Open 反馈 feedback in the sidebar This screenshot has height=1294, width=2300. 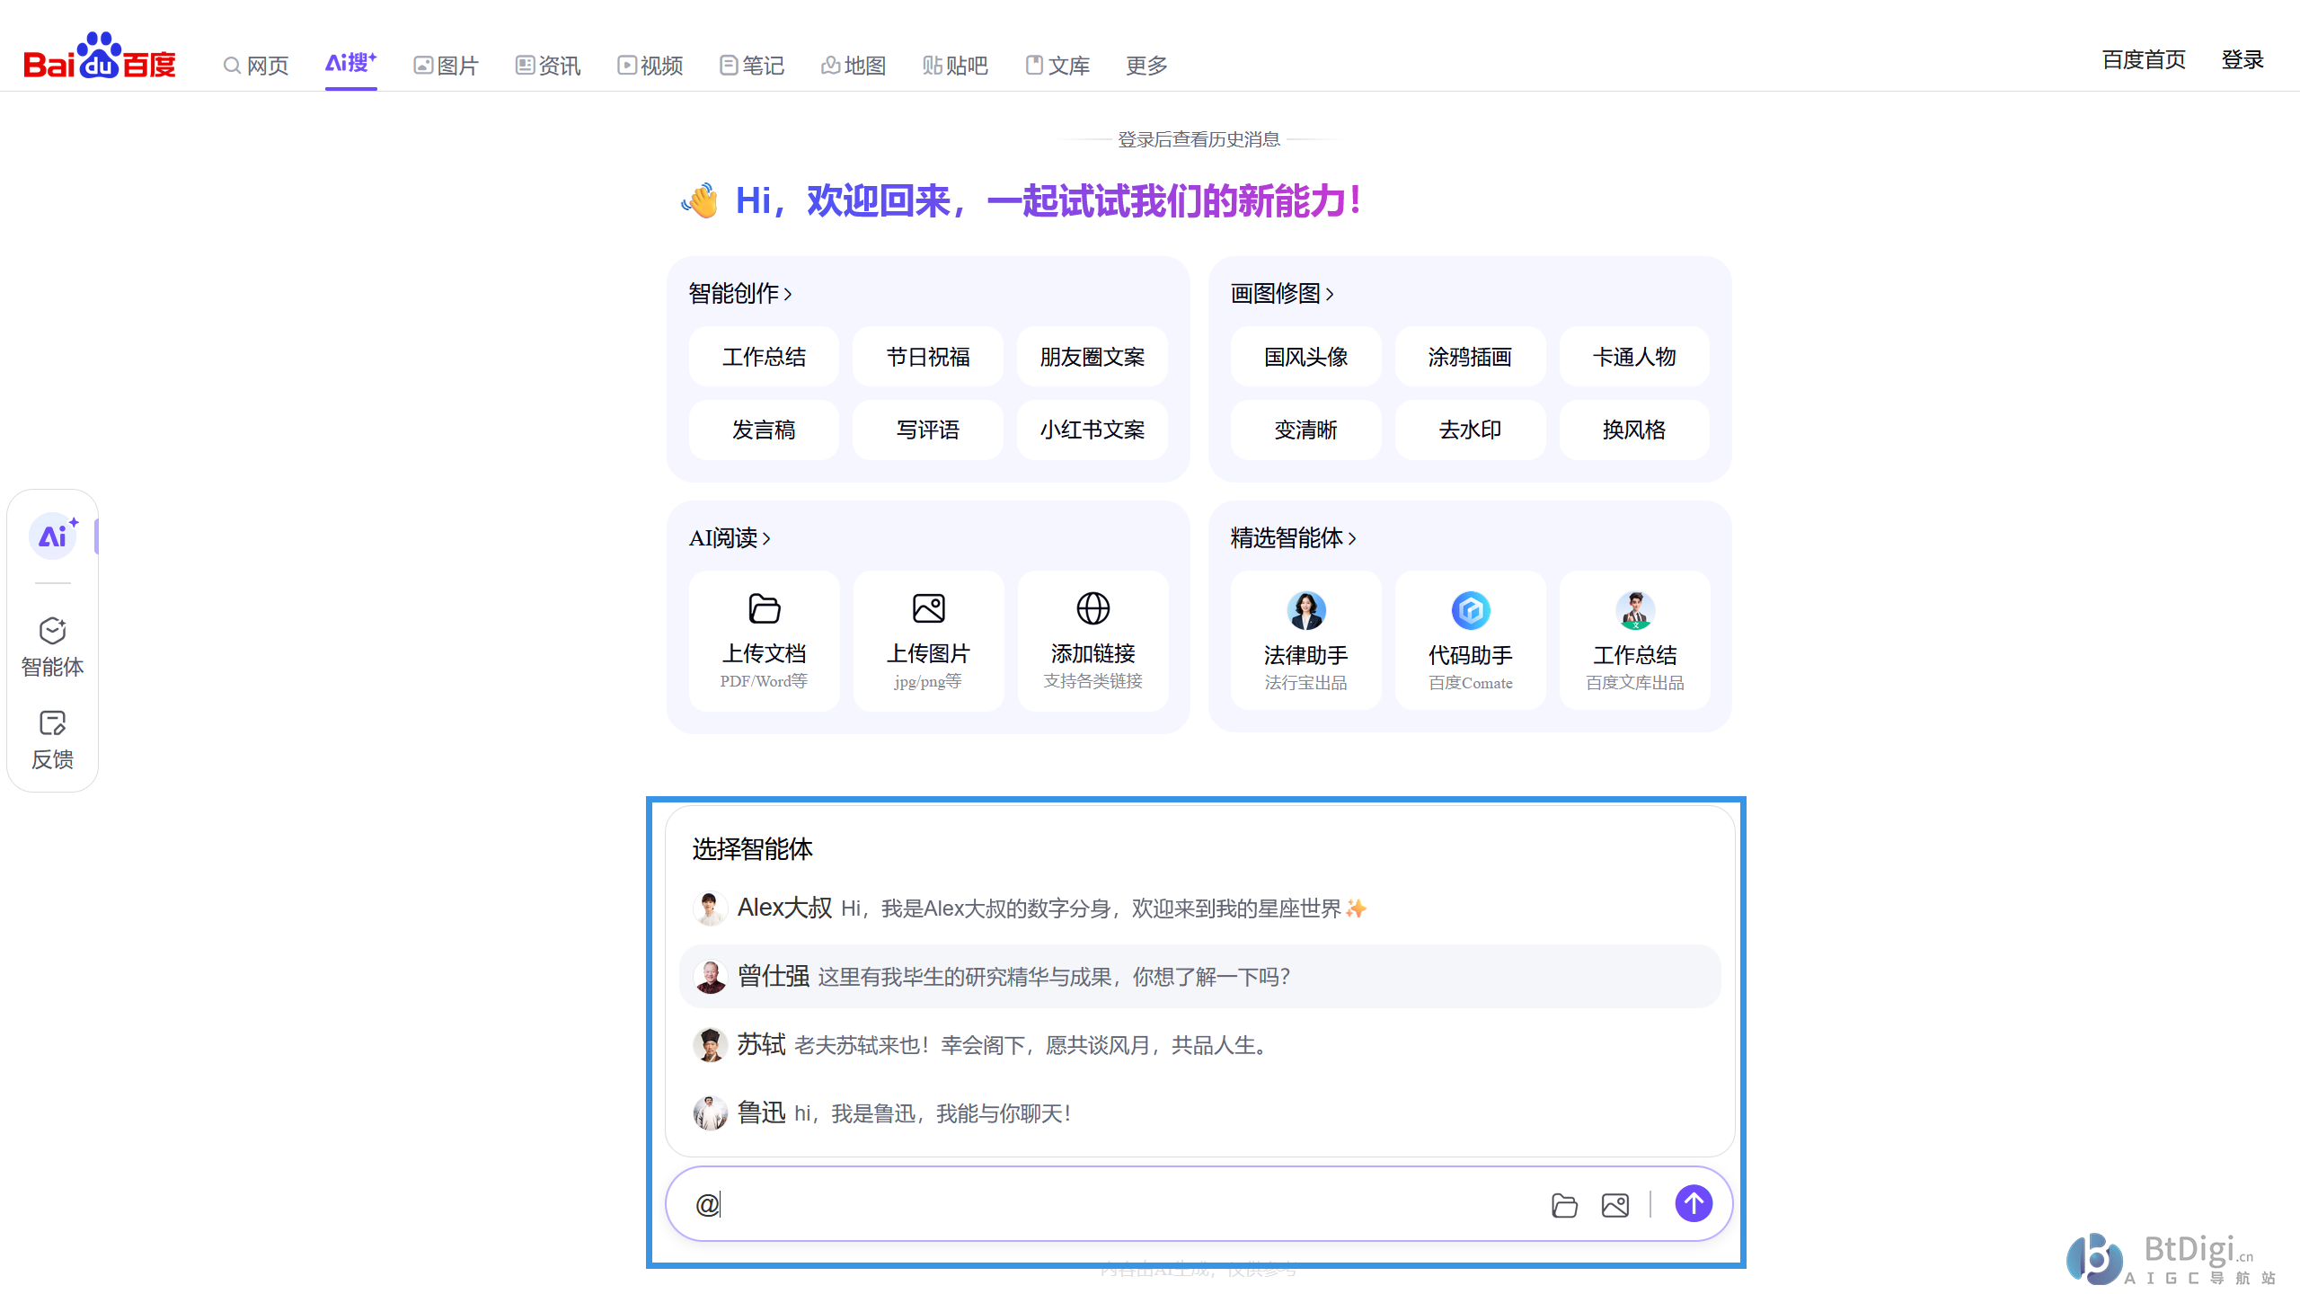coord(52,740)
